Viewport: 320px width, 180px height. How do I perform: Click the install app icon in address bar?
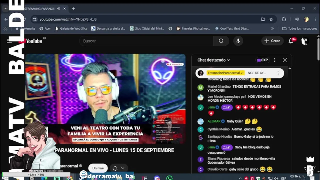pos(263,19)
